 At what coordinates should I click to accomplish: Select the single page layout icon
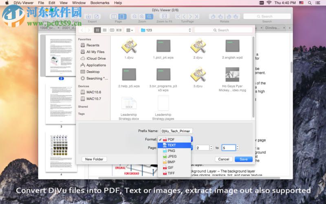114,16
